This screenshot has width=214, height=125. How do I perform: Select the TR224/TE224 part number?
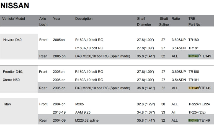pos(199,104)
